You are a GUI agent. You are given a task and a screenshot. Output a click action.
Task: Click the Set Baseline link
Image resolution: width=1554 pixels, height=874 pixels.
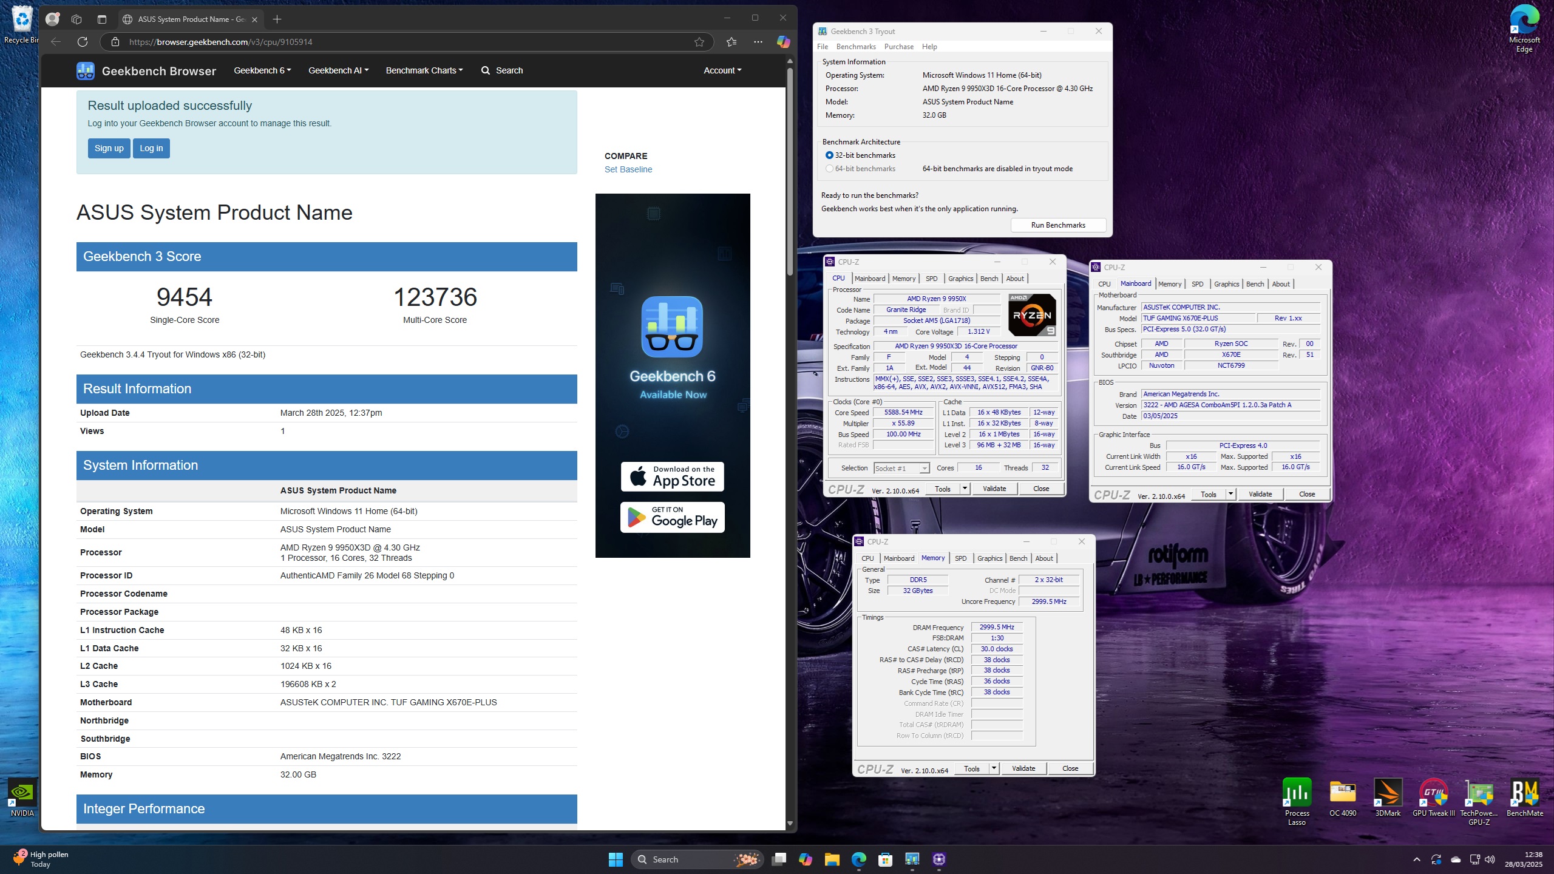(x=628, y=169)
